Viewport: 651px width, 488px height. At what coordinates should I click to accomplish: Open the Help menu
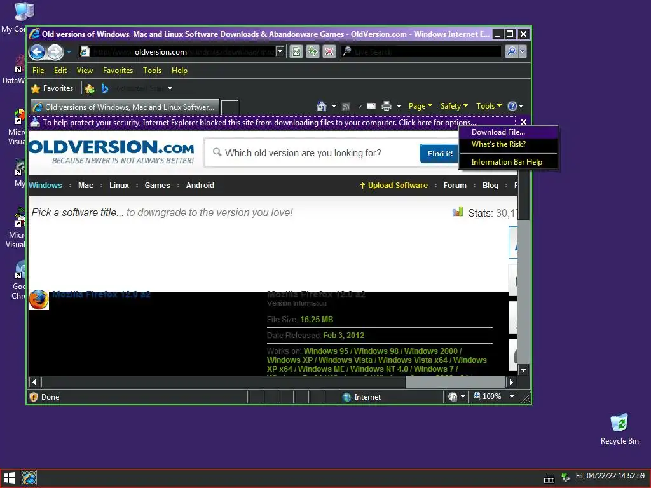179,71
